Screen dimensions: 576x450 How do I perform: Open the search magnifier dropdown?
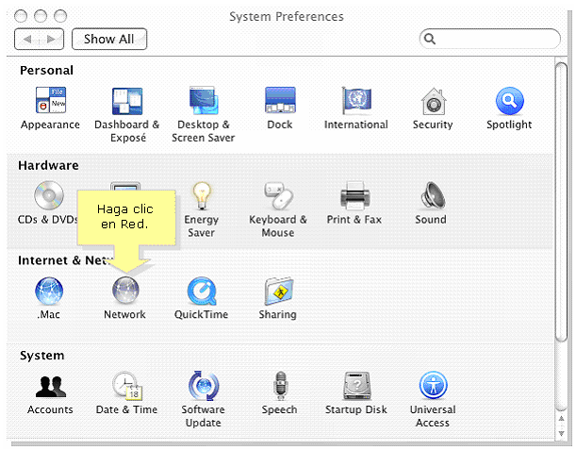point(430,40)
